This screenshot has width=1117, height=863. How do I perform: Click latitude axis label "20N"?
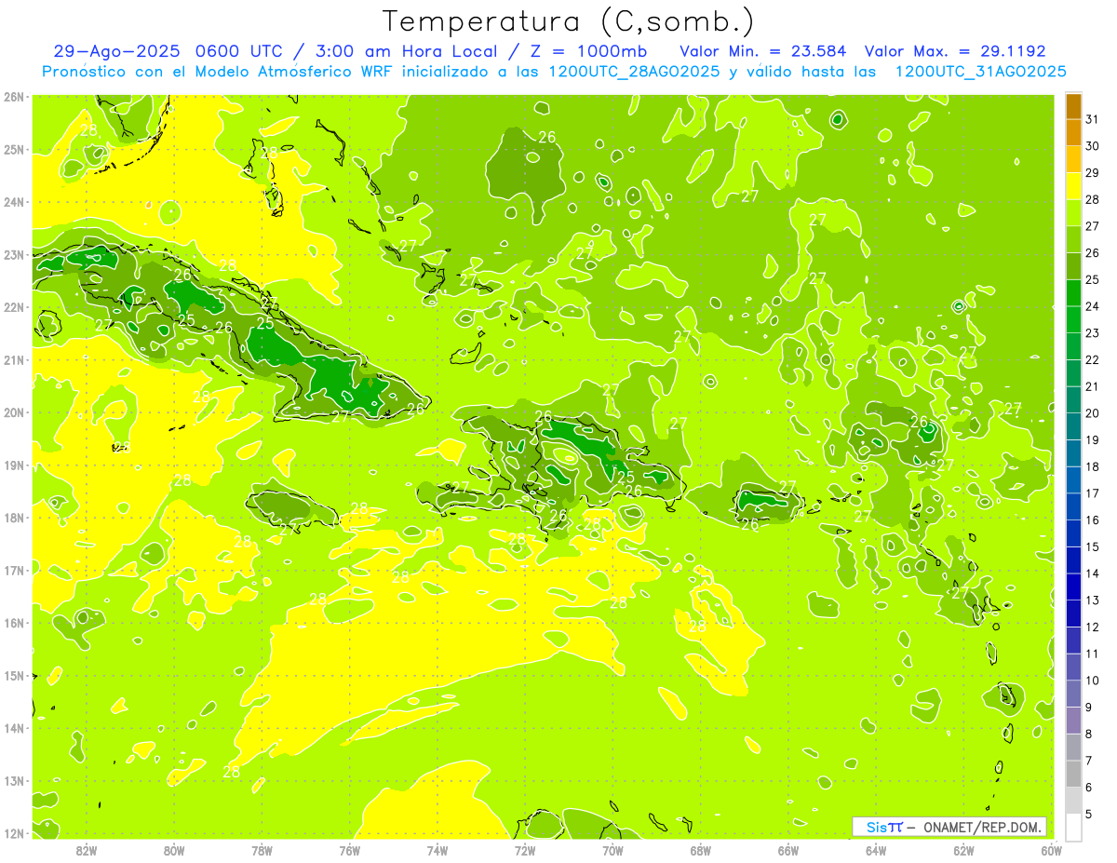pos(14,412)
